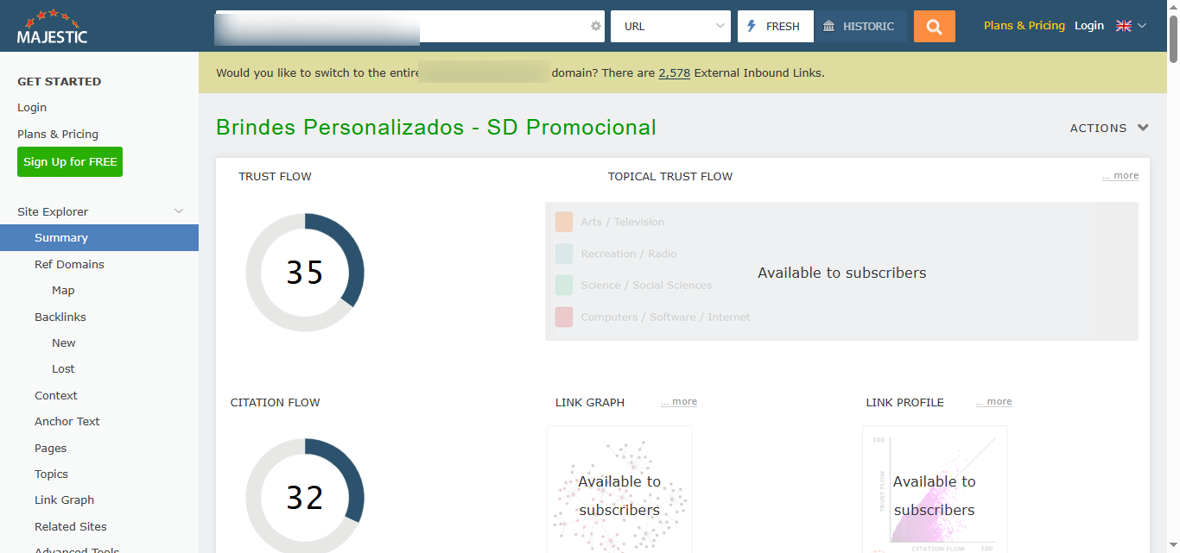Open the 2,578 inbound links link
This screenshot has width=1180, height=553.
pyautogui.click(x=674, y=73)
